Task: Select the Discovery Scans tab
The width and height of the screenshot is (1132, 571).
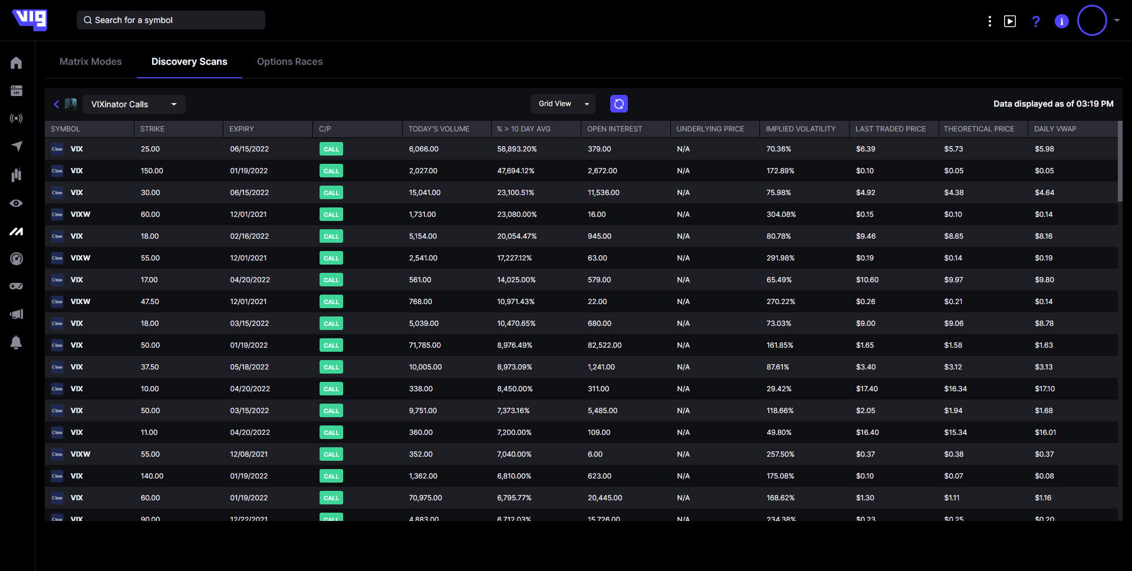Action: (x=189, y=61)
